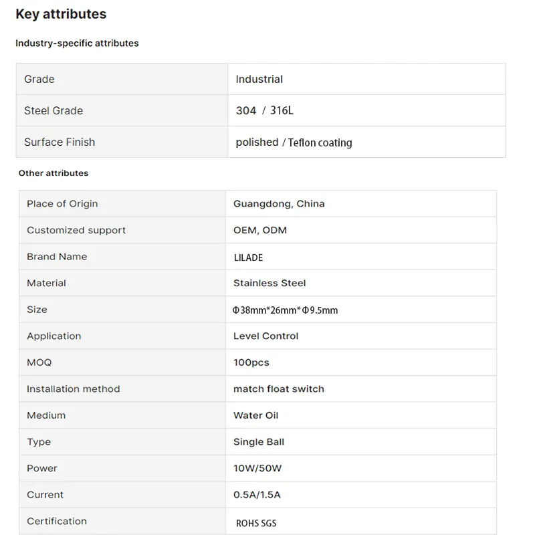This screenshot has height=535, width=535.
Task: Select the Guangdong, China origin value
Action: click(279, 204)
